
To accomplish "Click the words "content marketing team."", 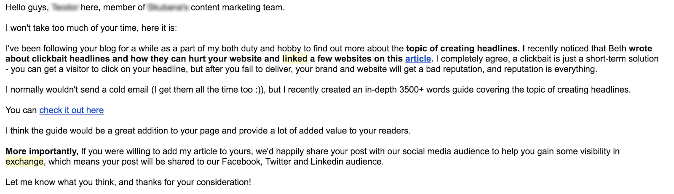I will point(238,8).
